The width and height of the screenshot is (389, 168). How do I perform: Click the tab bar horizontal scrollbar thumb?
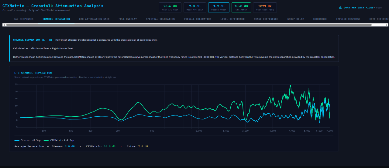[189, 25]
